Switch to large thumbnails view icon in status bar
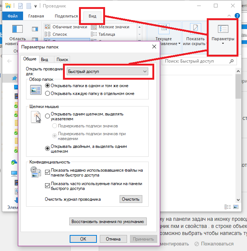Screen dimensions: 247x251 (236, 207)
